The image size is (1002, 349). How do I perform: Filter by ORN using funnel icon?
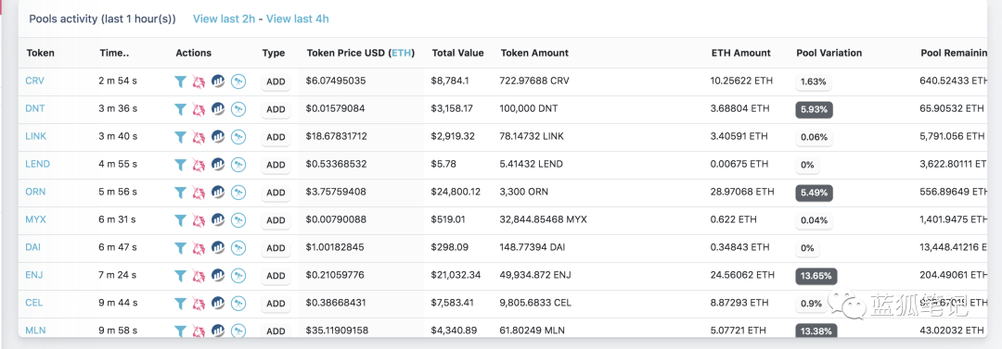[180, 192]
